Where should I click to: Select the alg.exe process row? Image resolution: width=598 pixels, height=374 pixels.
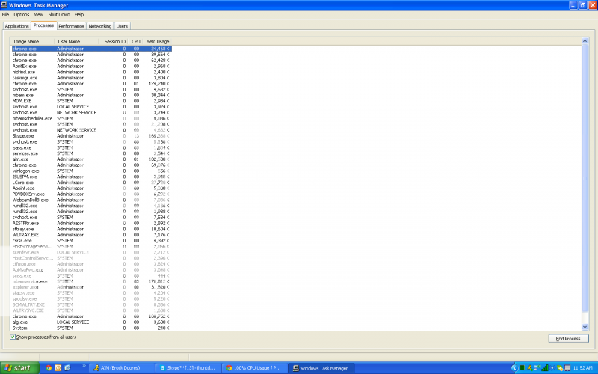(91, 322)
